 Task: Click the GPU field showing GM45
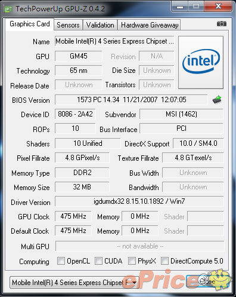[x=79, y=56]
